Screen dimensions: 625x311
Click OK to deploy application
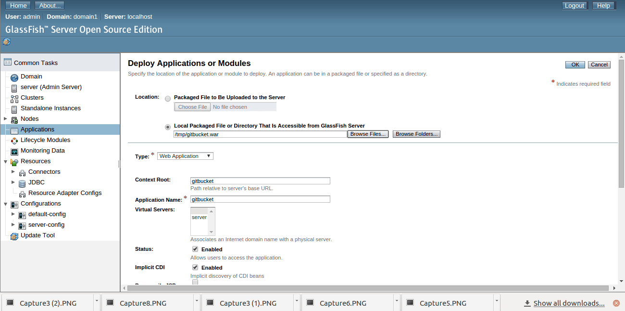tap(575, 65)
